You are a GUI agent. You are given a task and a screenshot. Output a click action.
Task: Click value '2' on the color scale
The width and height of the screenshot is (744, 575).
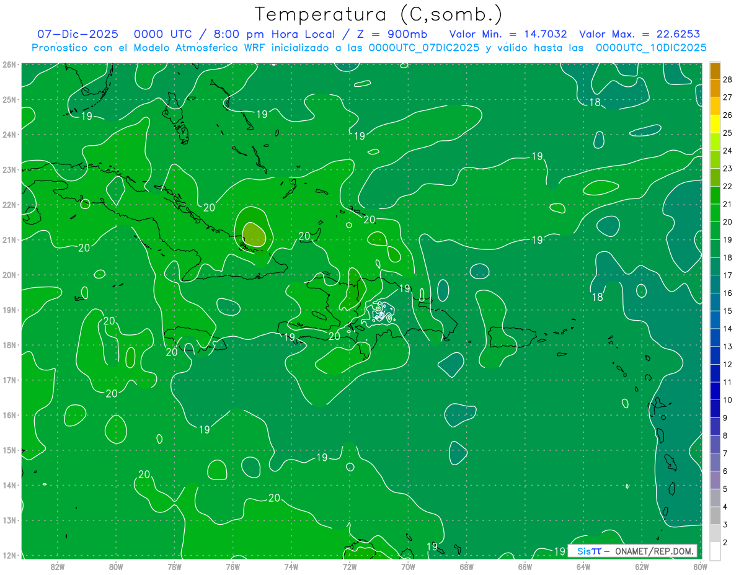click(x=725, y=543)
